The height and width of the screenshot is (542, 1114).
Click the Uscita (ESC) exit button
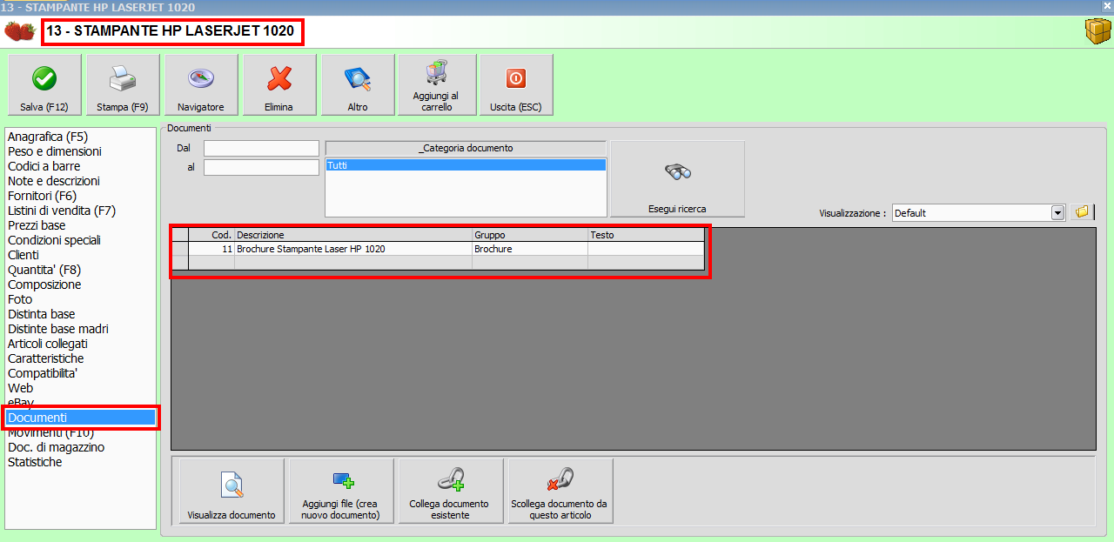pyautogui.click(x=516, y=84)
